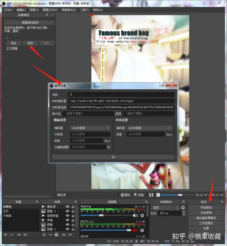Mute the 背景声音 audio track
227x246 pixels.
coord(135,215)
